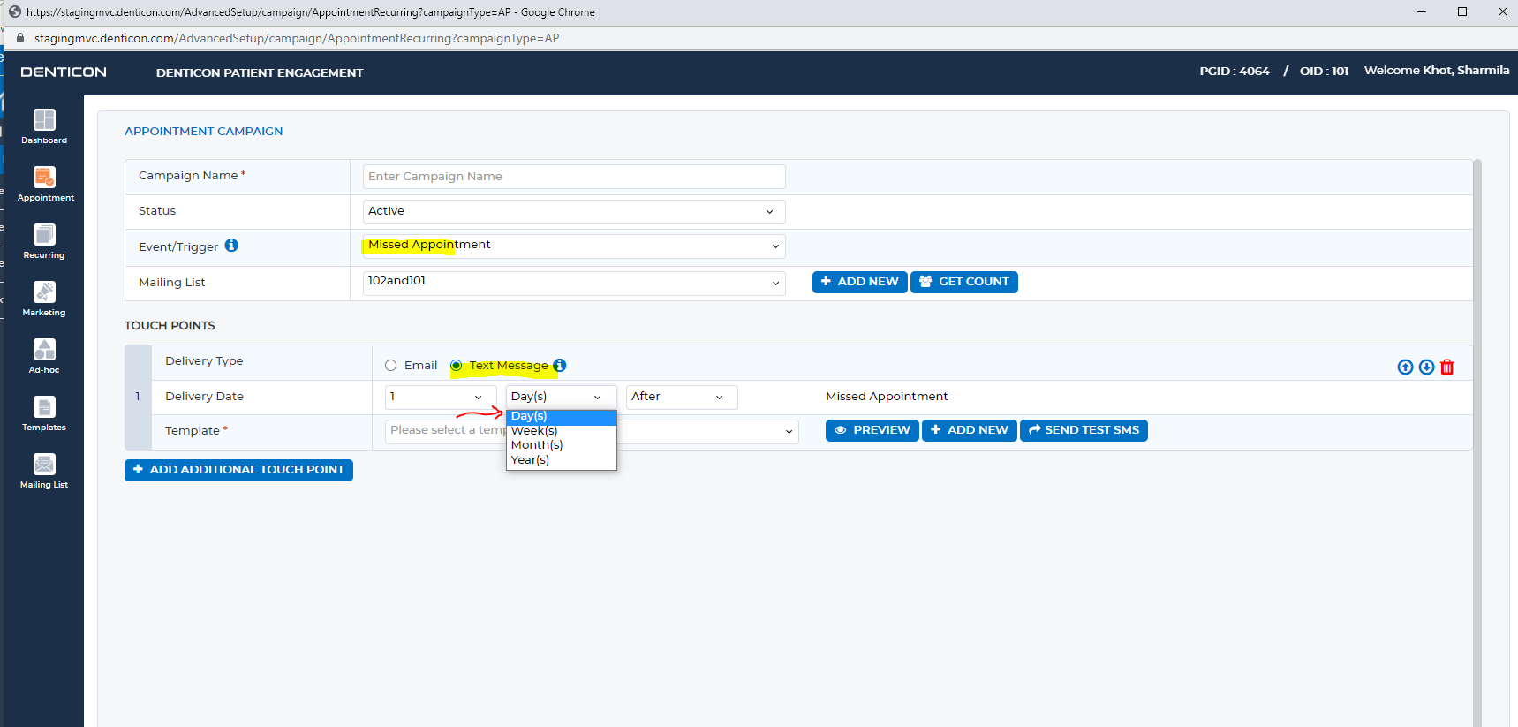The height and width of the screenshot is (727, 1518).
Task: Open the delivery date number dropdown
Action: (441, 398)
